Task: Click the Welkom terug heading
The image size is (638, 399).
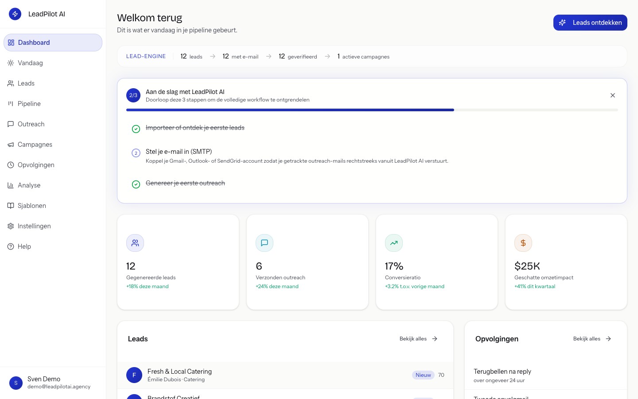Action: (x=150, y=18)
